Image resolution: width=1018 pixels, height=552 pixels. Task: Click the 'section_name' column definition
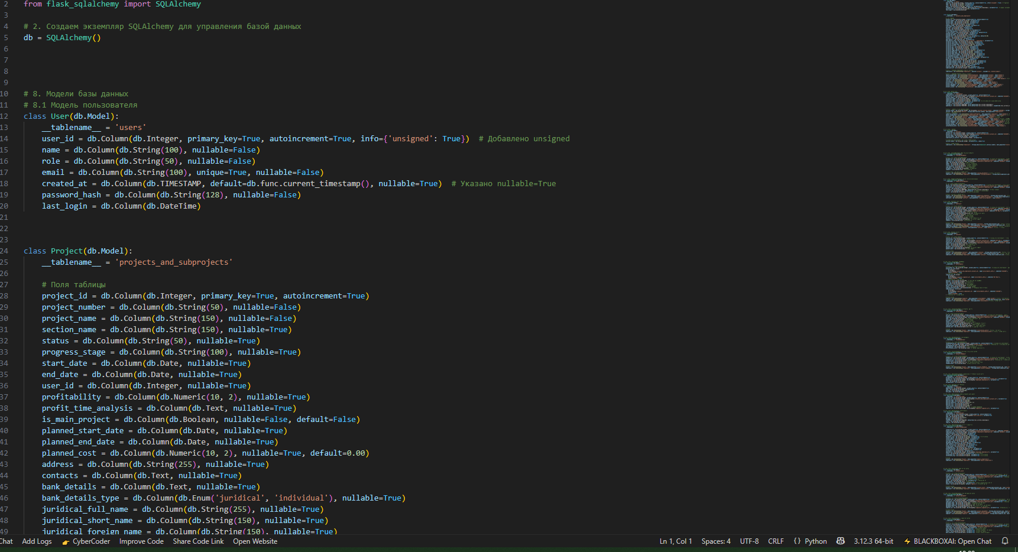click(167, 330)
